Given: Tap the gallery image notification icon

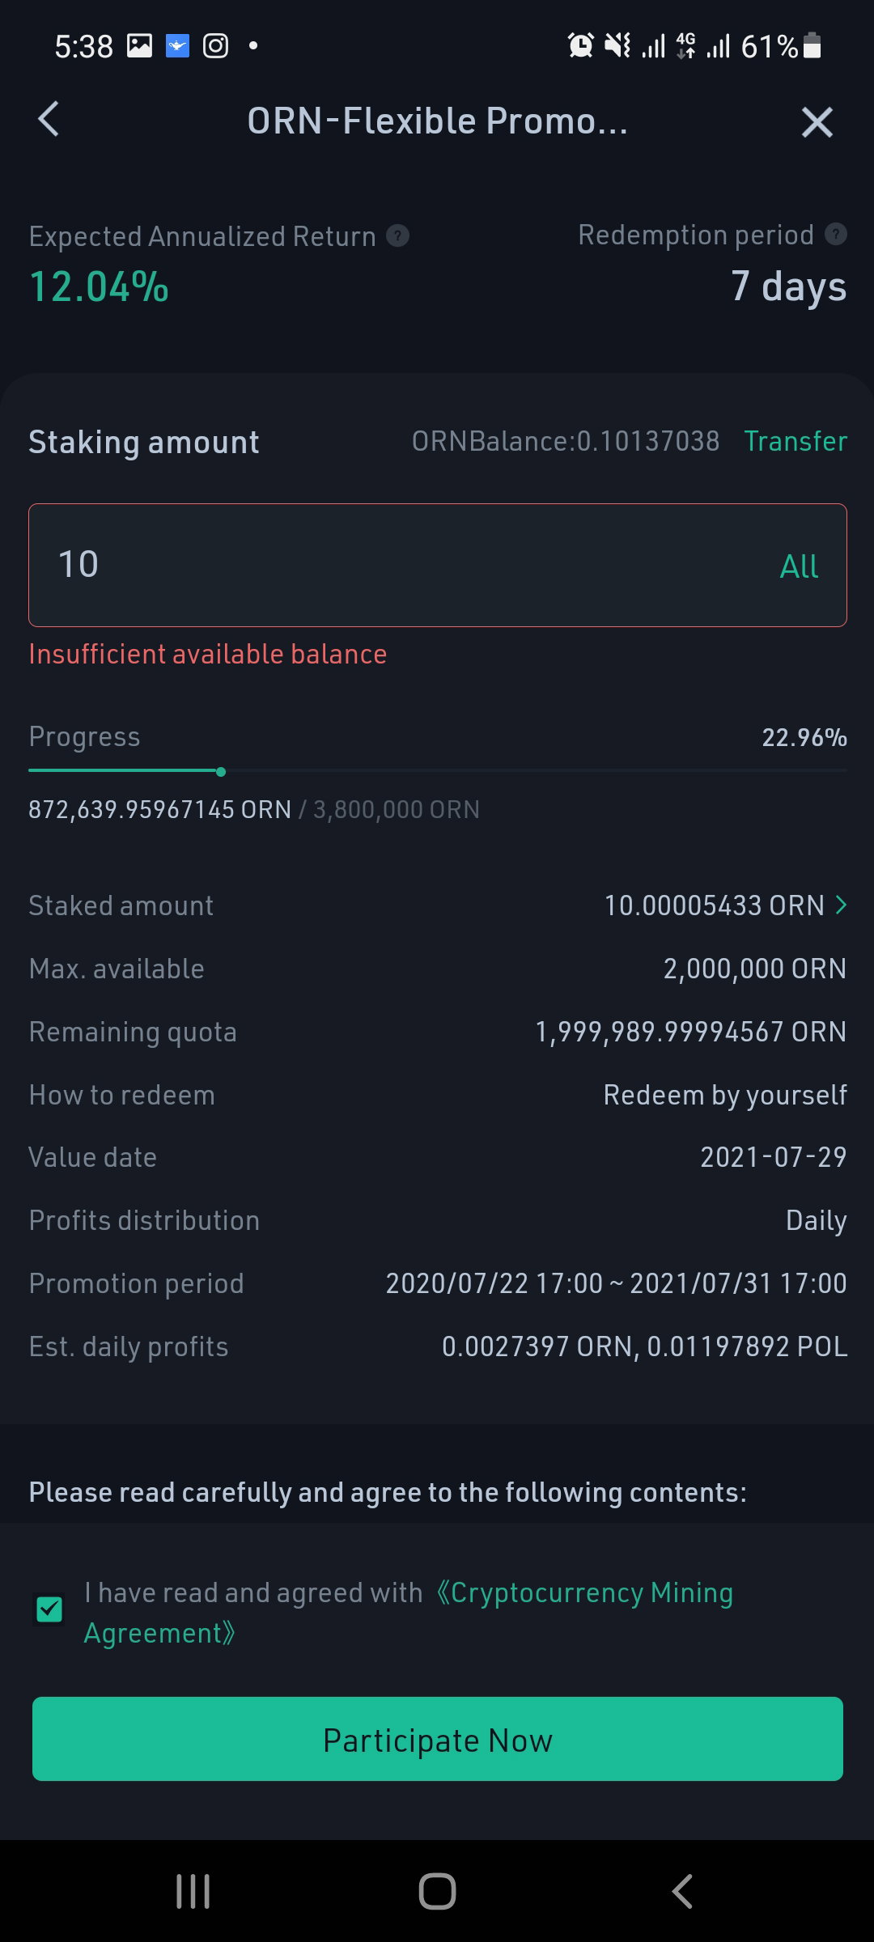Looking at the screenshot, I should pos(139,46).
